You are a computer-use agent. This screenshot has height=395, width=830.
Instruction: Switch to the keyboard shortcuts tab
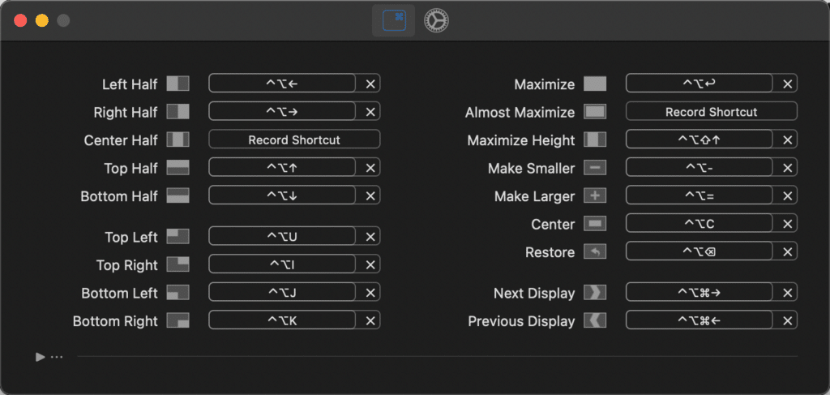394,20
